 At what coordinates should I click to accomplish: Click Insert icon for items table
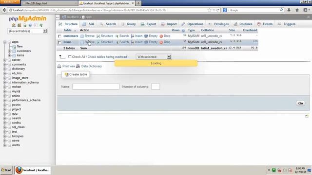coord(133,42)
